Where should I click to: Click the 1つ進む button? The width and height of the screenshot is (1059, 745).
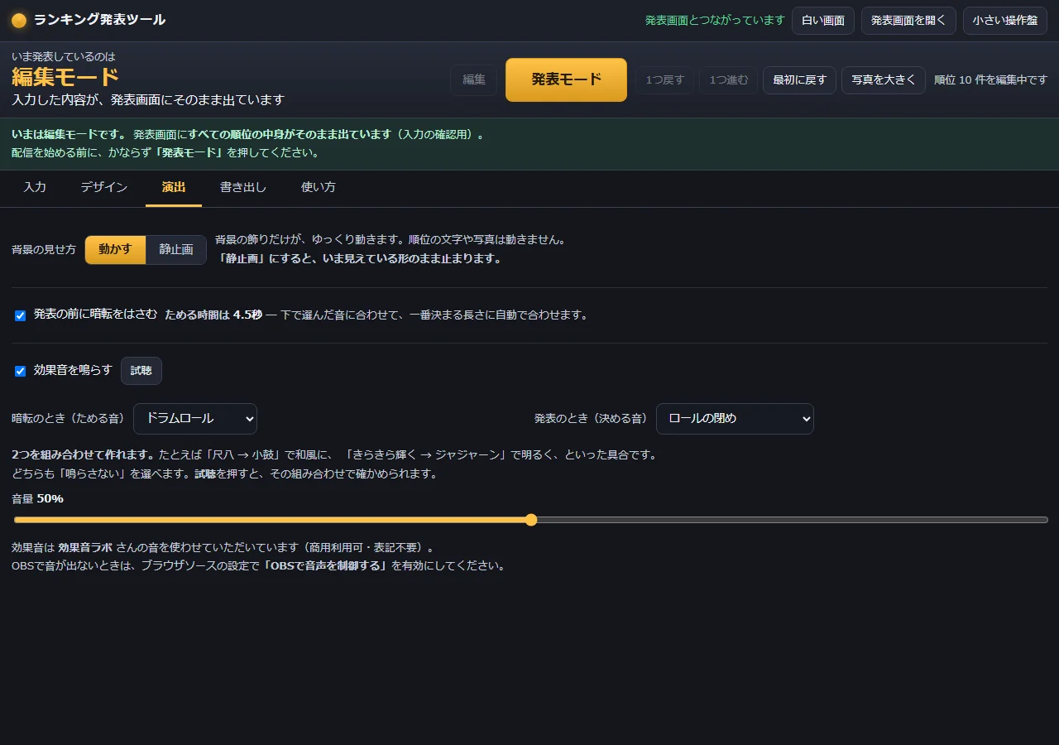pyautogui.click(x=729, y=80)
